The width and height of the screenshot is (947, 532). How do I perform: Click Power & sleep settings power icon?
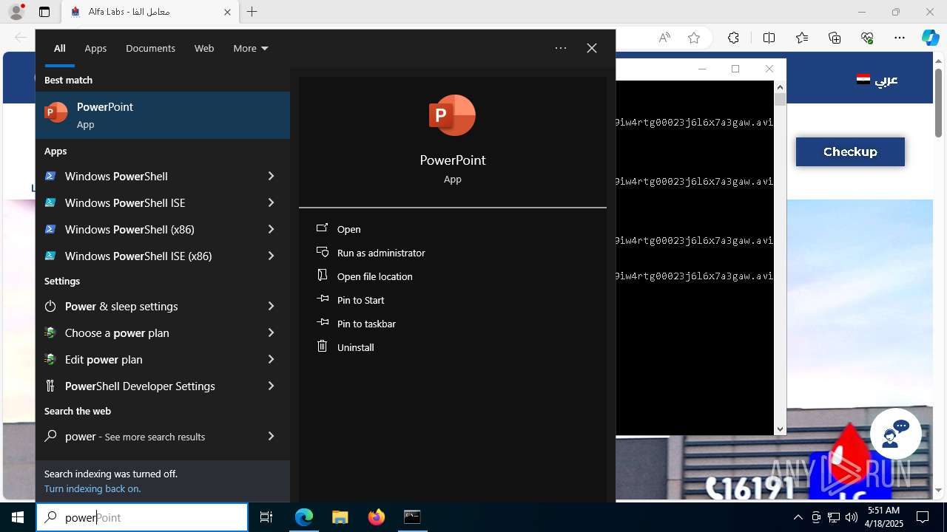(x=50, y=306)
